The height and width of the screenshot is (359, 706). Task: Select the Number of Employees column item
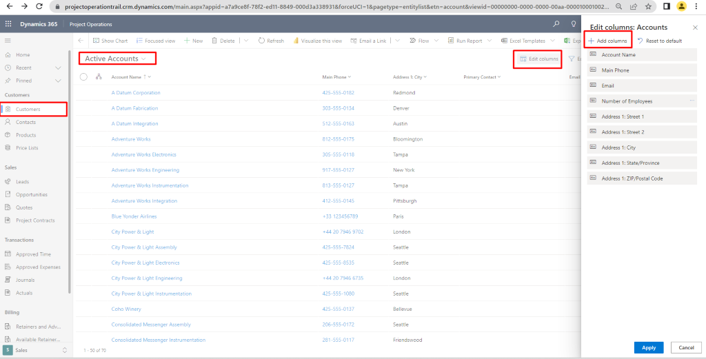[627, 101]
